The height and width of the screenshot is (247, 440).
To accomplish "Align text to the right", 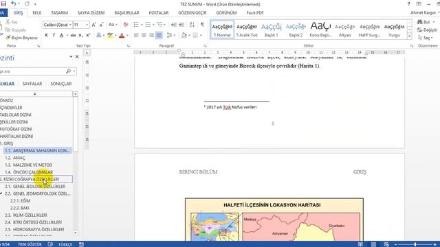I will coord(151,35).
